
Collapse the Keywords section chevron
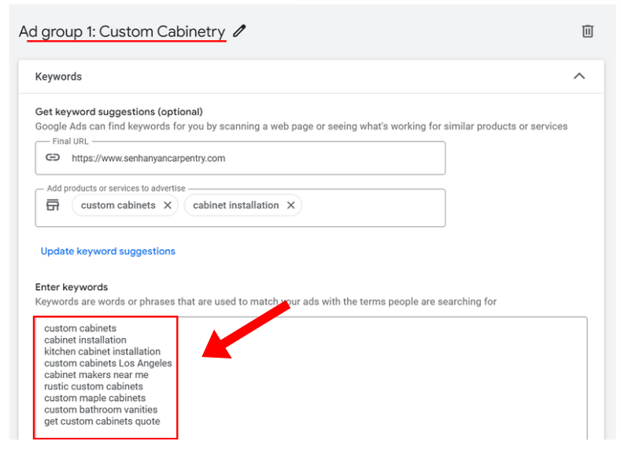point(579,76)
